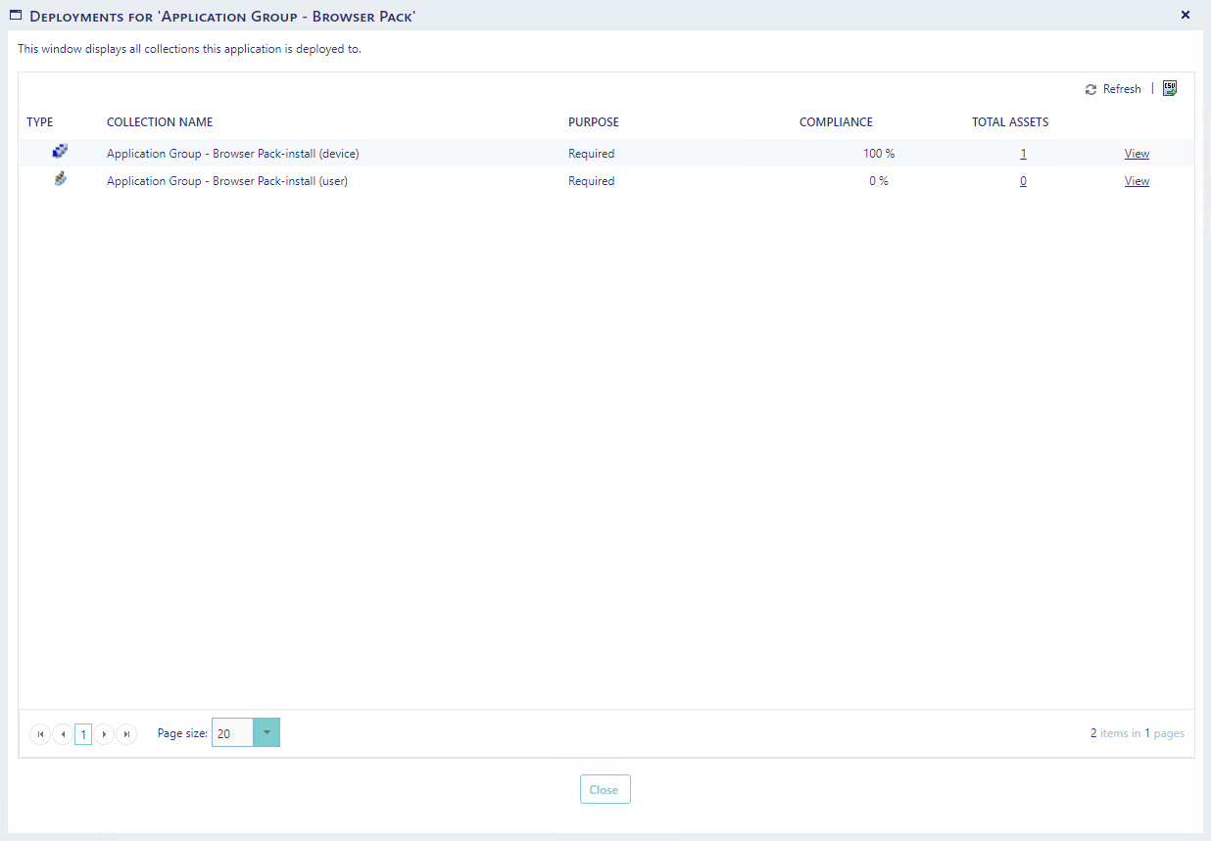
Task: Sort by the Collection Name column header
Action: [160, 122]
